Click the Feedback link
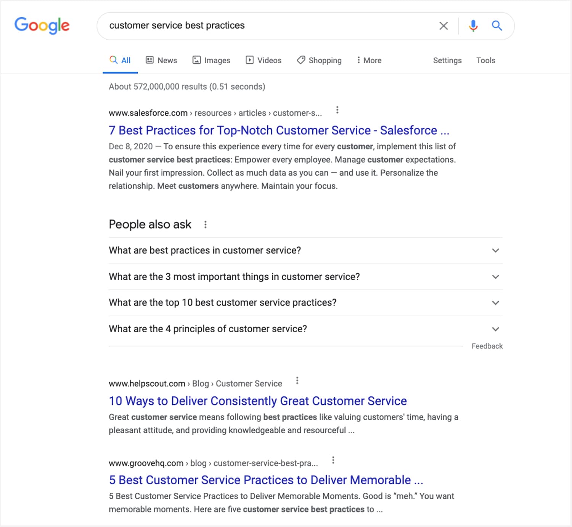The height and width of the screenshot is (527, 572). 487,346
